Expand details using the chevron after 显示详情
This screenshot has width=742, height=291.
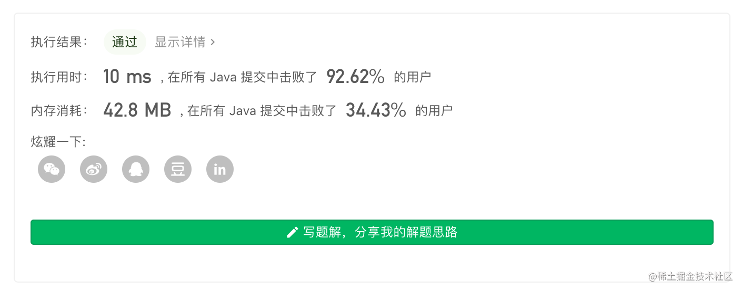pyautogui.click(x=213, y=42)
